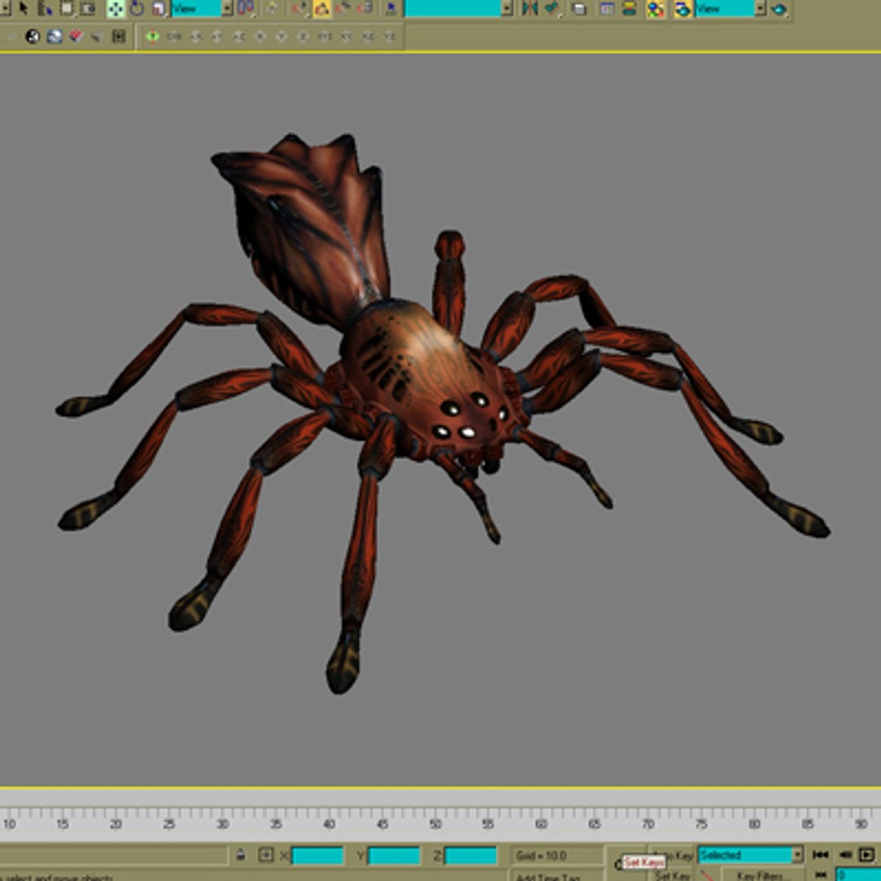This screenshot has width=881, height=881.
Task: Toggle Absolute/Offset transform type-in mode
Action: pos(265,855)
